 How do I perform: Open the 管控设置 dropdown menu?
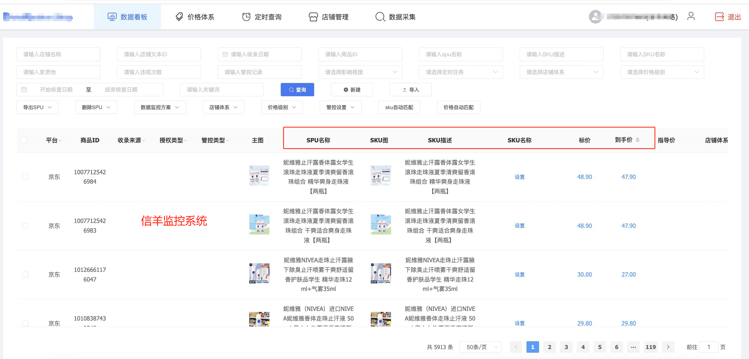pos(340,107)
